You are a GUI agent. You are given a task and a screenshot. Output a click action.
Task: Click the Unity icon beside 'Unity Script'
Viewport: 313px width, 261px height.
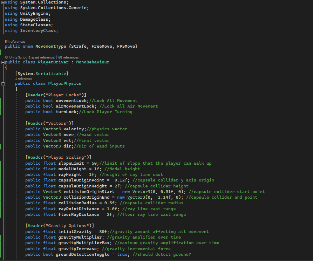(7, 57)
